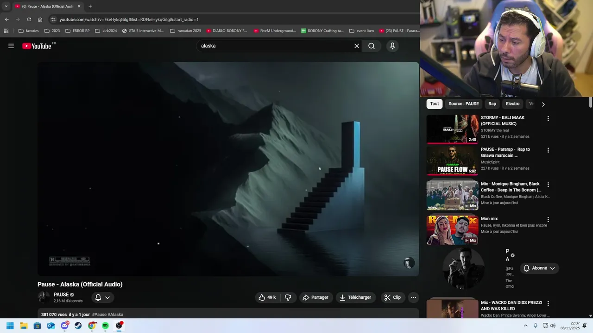Open the tab search dropdown arrow

click(6, 6)
